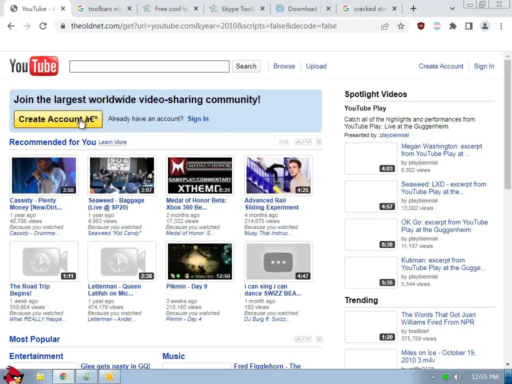512x384 pixels.
Task: Open a new browser tab
Action: (x=413, y=9)
